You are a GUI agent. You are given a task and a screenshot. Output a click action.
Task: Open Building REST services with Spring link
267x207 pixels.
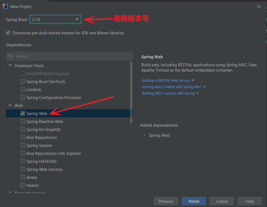coord(168,93)
